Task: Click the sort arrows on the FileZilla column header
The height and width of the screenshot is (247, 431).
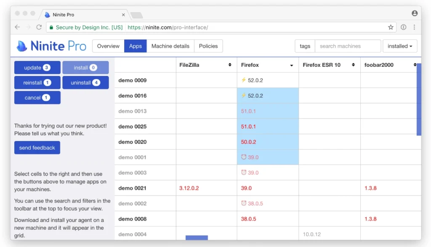Action: coord(230,65)
